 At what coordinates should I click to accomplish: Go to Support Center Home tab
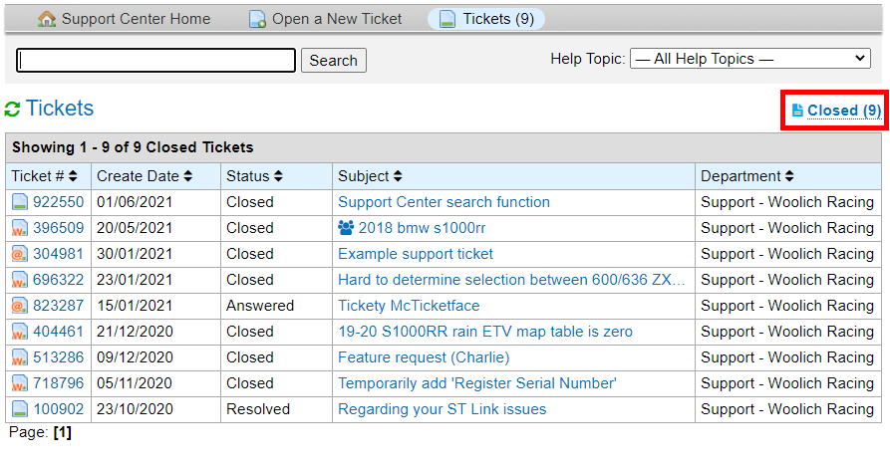pyautogui.click(x=136, y=19)
